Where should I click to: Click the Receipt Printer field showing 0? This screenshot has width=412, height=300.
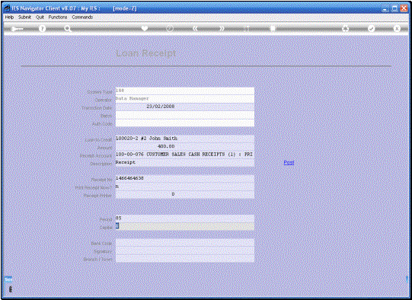185,194
